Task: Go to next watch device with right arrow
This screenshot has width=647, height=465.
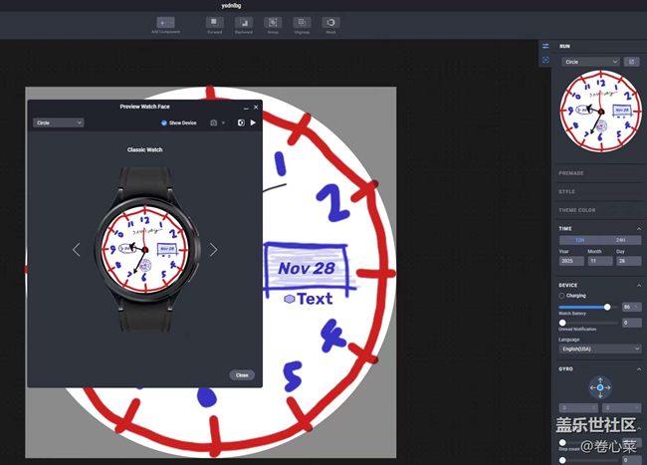Action: (213, 250)
